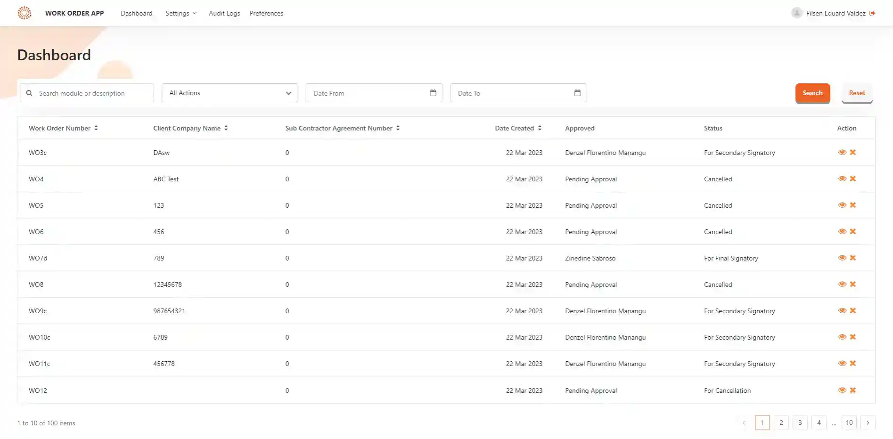View work order WO5 with eye icon

tap(842, 205)
